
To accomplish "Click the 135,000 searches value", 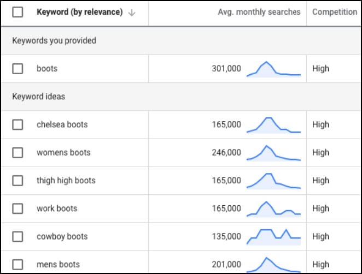I will (x=226, y=236).
